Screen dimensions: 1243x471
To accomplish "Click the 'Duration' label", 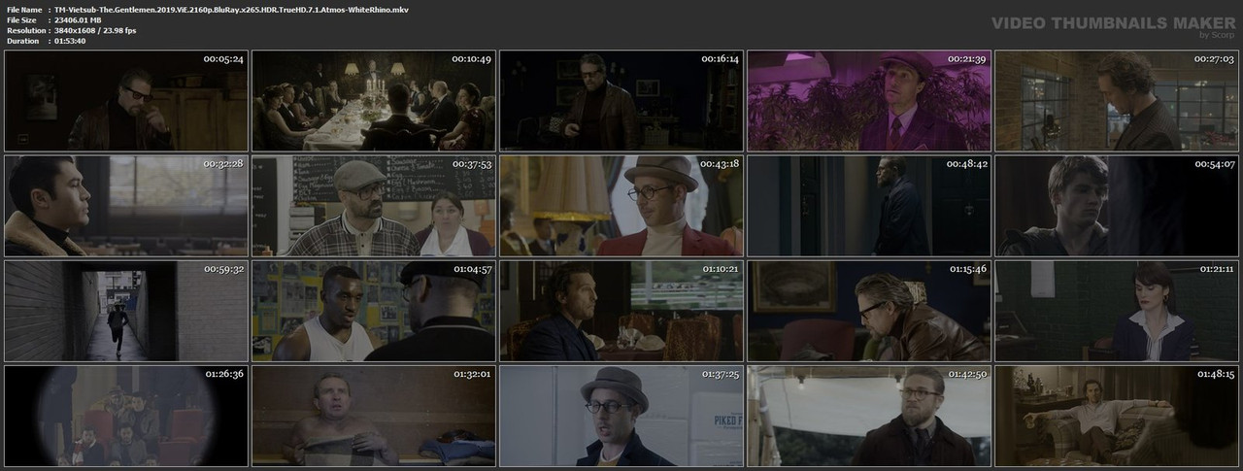I will 21,41.
